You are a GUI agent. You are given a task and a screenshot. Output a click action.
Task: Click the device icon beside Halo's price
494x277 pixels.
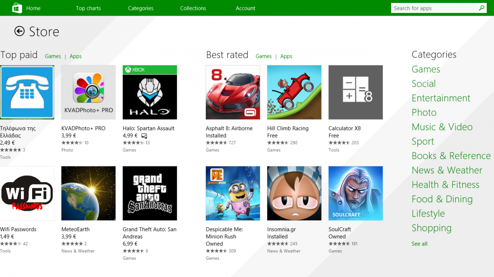click(144, 136)
